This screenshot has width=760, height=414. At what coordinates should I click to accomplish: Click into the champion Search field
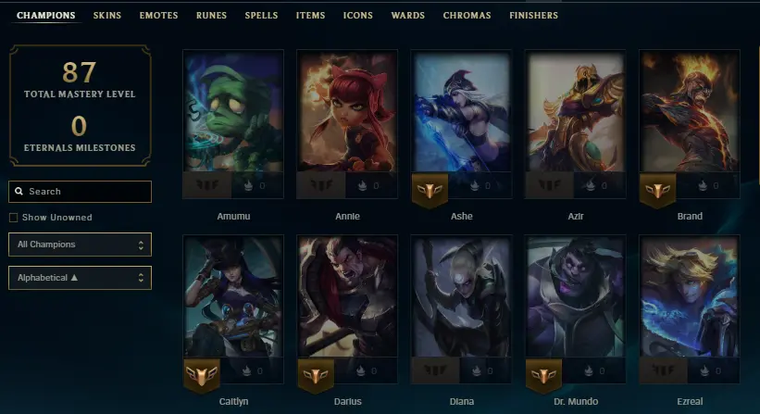pyautogui.click(x=80, y=192)
